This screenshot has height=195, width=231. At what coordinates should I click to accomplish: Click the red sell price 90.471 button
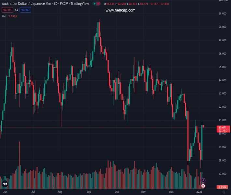[x=7, y=10]
